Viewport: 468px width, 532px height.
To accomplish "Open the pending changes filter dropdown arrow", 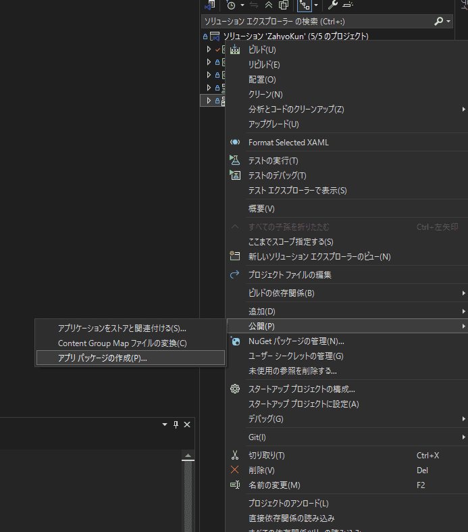I will 242,5.
